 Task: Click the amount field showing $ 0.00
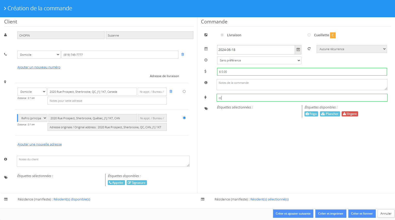(x=302, y=72)
